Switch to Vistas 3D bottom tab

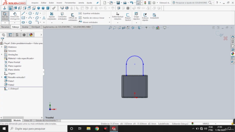(x=28, y=121)
